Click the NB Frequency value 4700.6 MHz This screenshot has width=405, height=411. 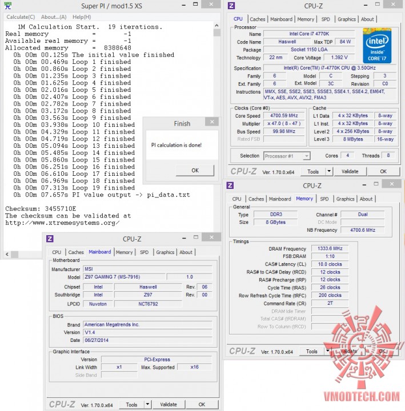pyautogui.click(x=363, y=230)
